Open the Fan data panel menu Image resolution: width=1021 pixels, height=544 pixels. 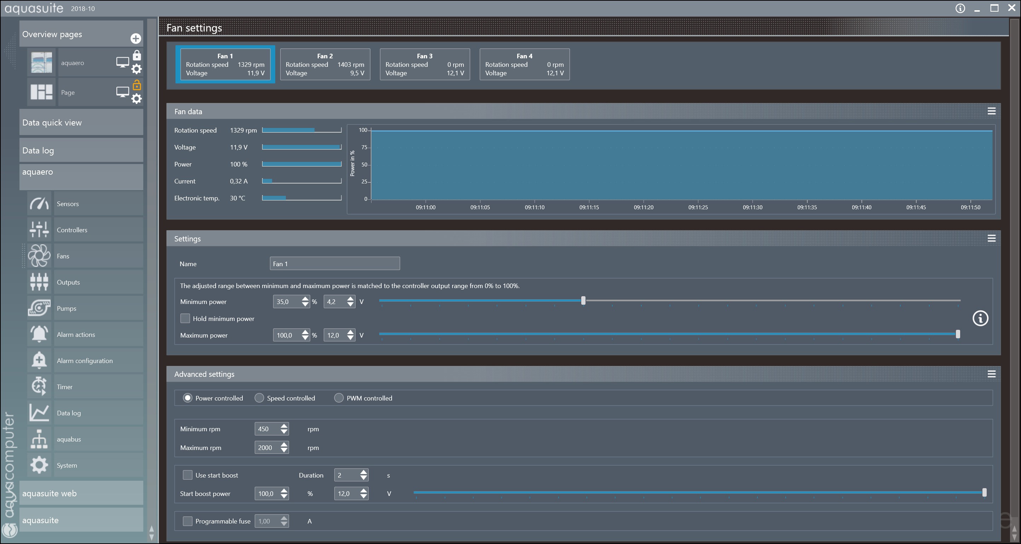[991, 111]
